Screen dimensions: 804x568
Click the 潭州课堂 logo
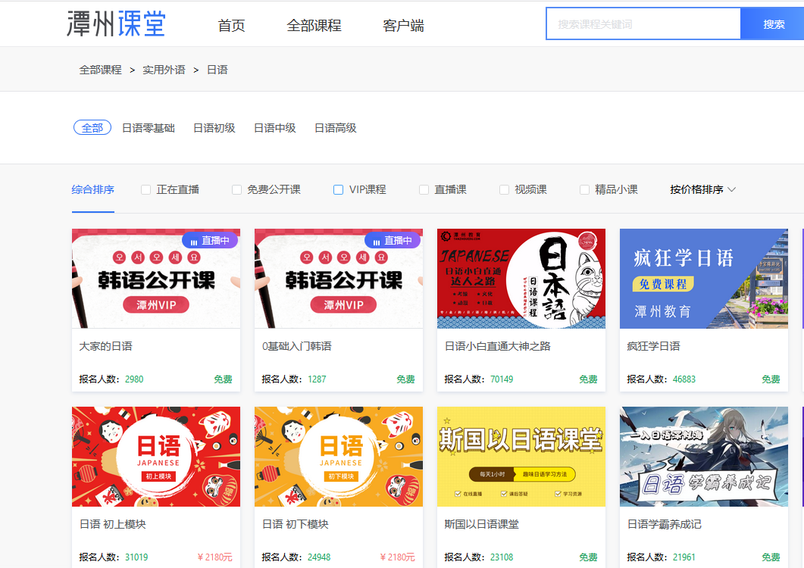click(x=117, y=24)
